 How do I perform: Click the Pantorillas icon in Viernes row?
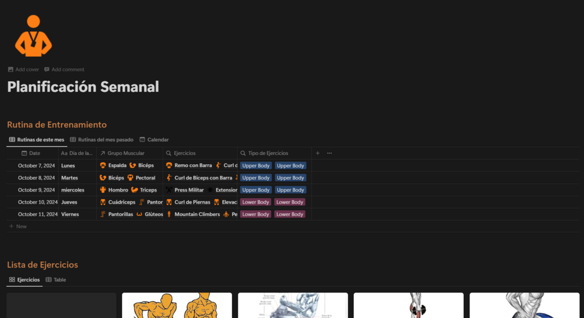coord(103,214)
